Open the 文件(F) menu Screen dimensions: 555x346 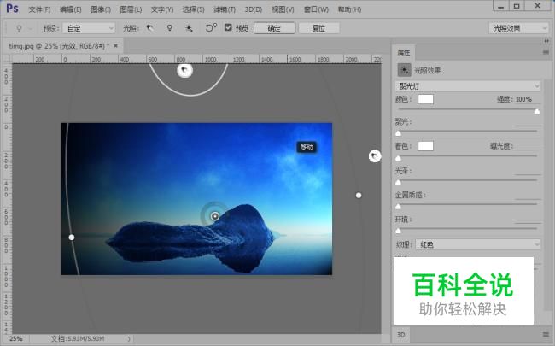pyautogui.click(x=39, y=9)
